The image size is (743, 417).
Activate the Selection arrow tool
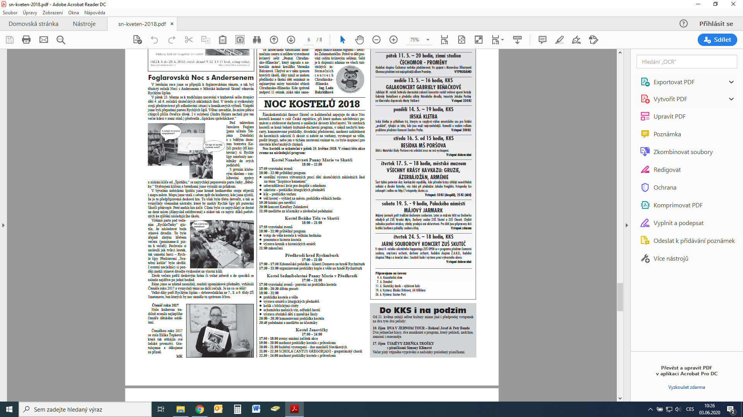pos(342,40)
